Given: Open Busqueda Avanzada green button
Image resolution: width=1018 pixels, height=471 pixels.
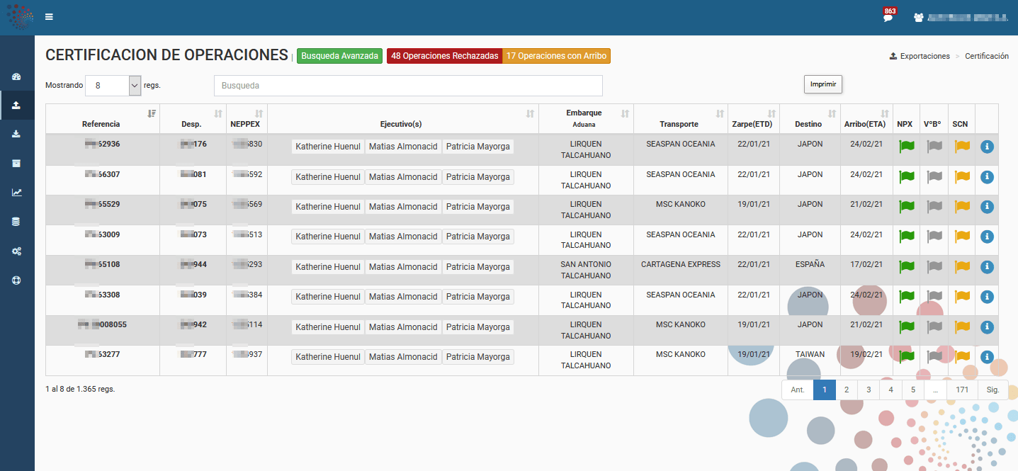Looking at the screenshot, I should coord(339,56).
